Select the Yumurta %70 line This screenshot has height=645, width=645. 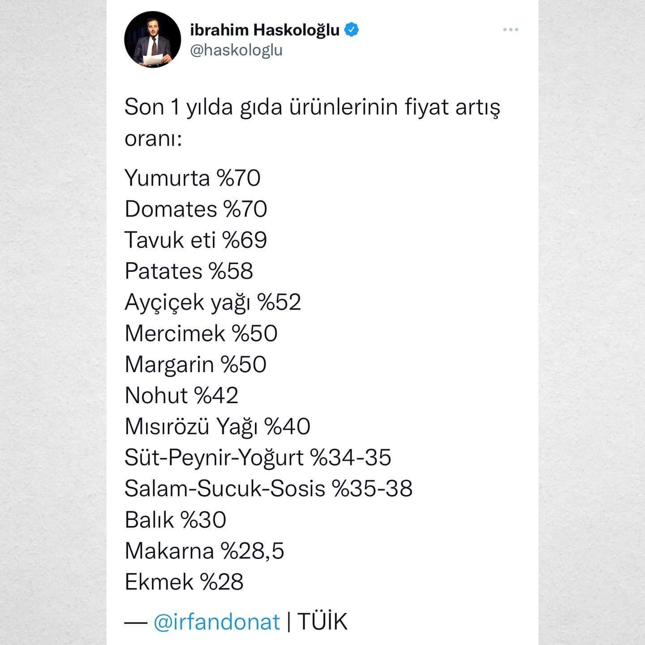[x=193, y=178]
